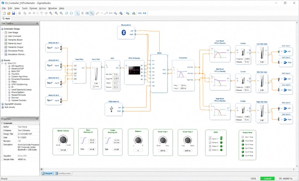Click the SigmaDSP Libraries icon
The width and height of the screenshot is (299, 181).
point(3,104)
